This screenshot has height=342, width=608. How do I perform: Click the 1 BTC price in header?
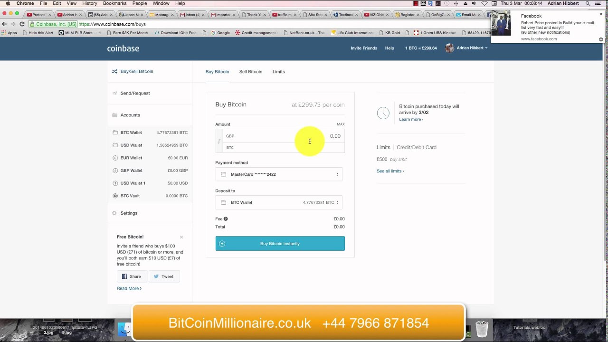421,48
